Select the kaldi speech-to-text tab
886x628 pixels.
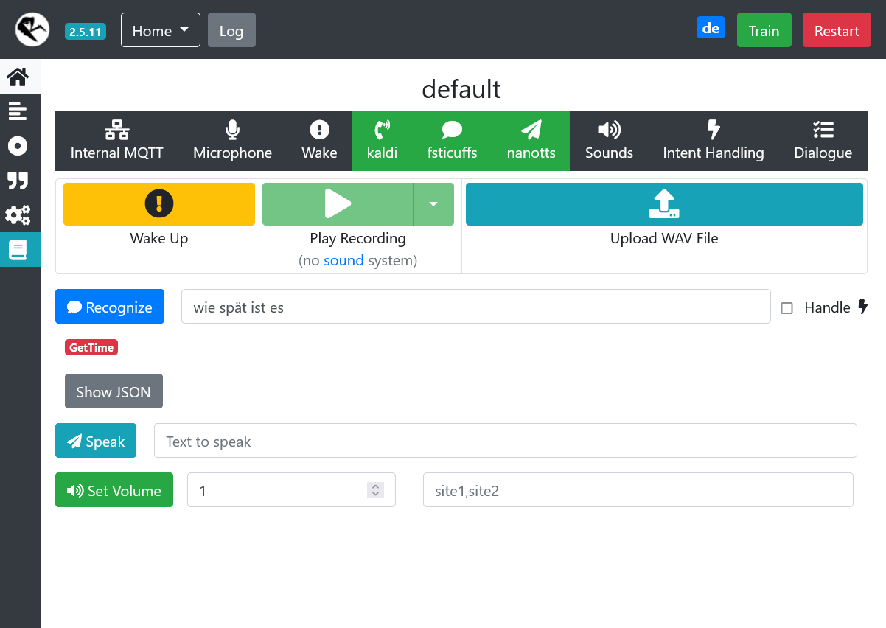pyautogui.click(x=382, y=141)
